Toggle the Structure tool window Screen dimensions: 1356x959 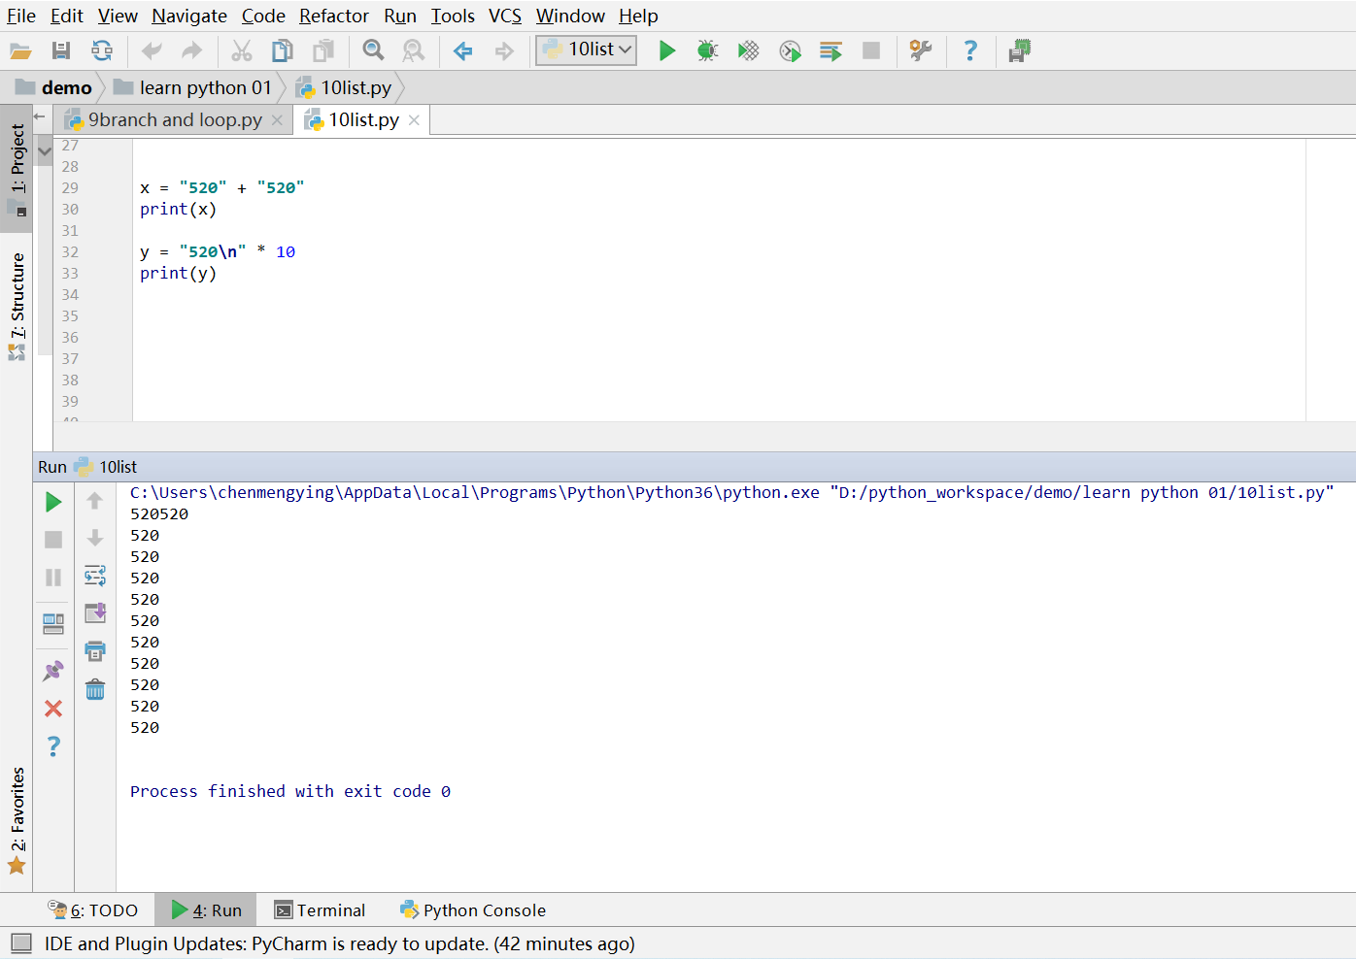(17, 305)
